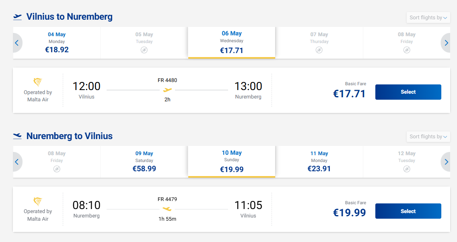457x242 pixels.
Task: Click the no-flight icon under 05 May Tuesday
Action: point(144,50)
